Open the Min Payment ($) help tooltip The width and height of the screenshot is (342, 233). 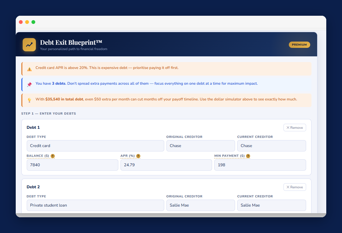248,156
